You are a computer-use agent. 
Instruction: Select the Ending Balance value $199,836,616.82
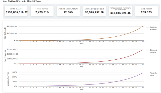coord(17,12)
